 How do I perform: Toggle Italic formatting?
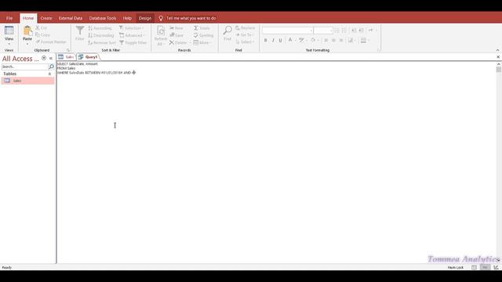tap(273, 40)
